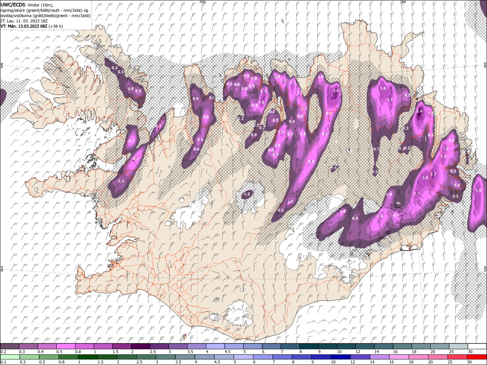This screenshot has height=365, width=487.
Task: Click the rain legend swatch labeled 7
Action: point(282,357)
